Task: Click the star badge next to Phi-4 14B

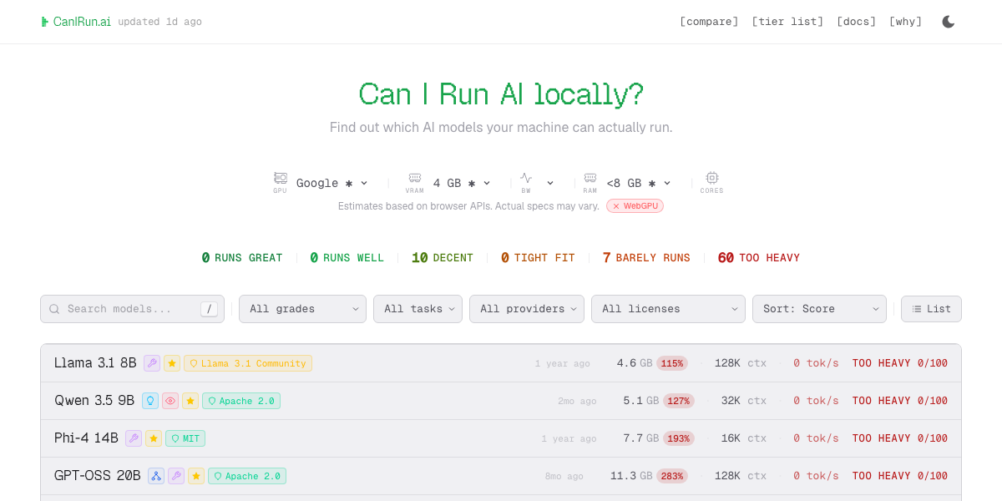Action: coord(154,438)
